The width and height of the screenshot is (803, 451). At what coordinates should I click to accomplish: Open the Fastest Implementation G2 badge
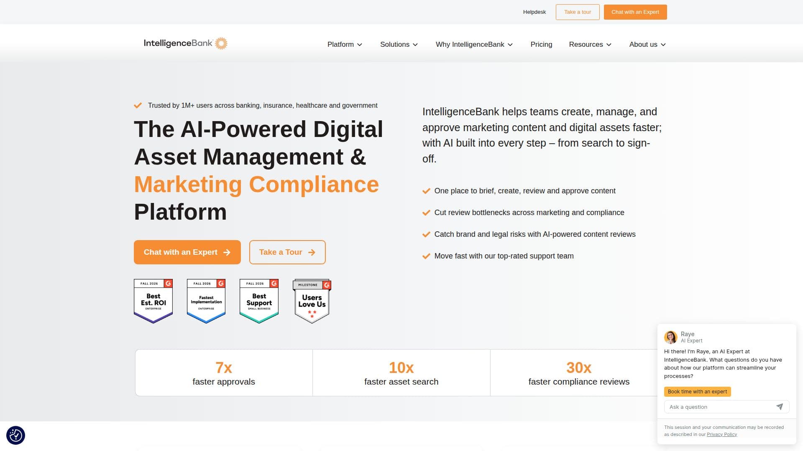[x=206, y=301]
